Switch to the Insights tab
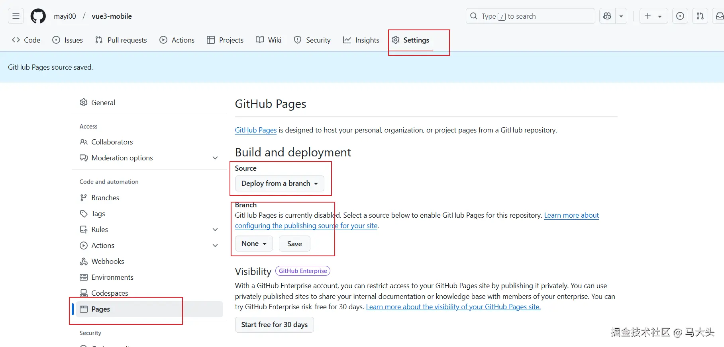The image size is (724, 347). point(361,40)
